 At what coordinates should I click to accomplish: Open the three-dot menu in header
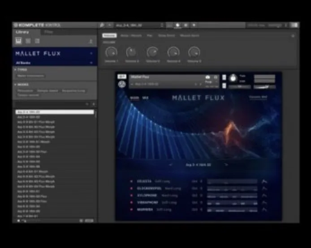286,25
